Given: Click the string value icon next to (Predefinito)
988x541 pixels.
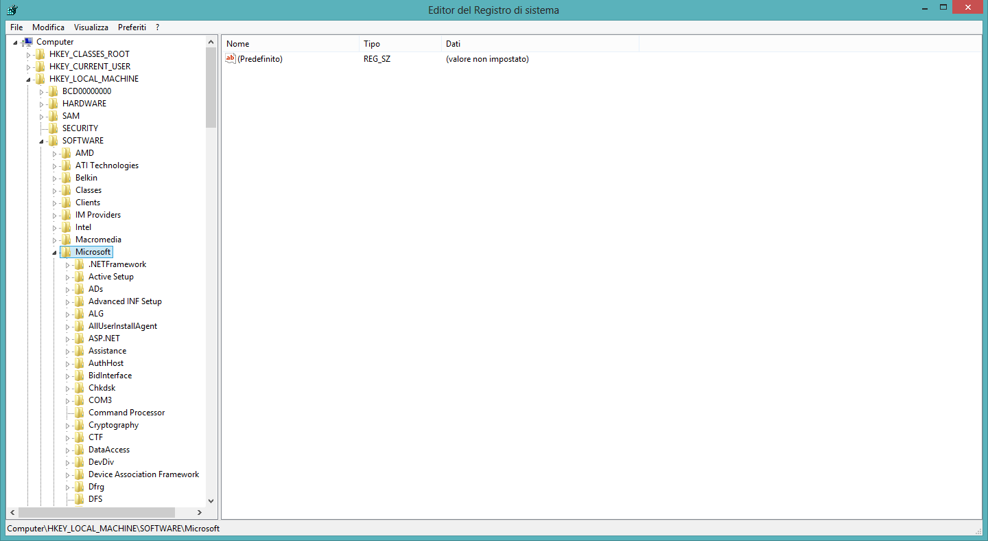Looking at the screenshot, I should [x=231, y=59].
